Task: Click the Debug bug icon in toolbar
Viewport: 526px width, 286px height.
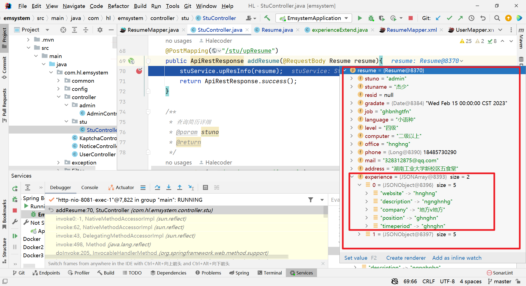Action: point(371,18)
